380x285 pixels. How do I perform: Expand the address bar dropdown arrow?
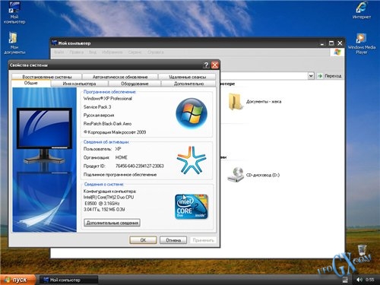[311, 76]
